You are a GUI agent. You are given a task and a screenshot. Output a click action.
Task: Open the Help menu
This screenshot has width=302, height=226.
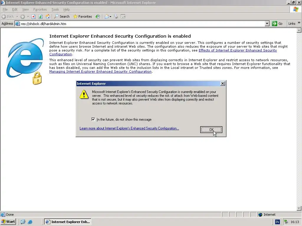67,9
